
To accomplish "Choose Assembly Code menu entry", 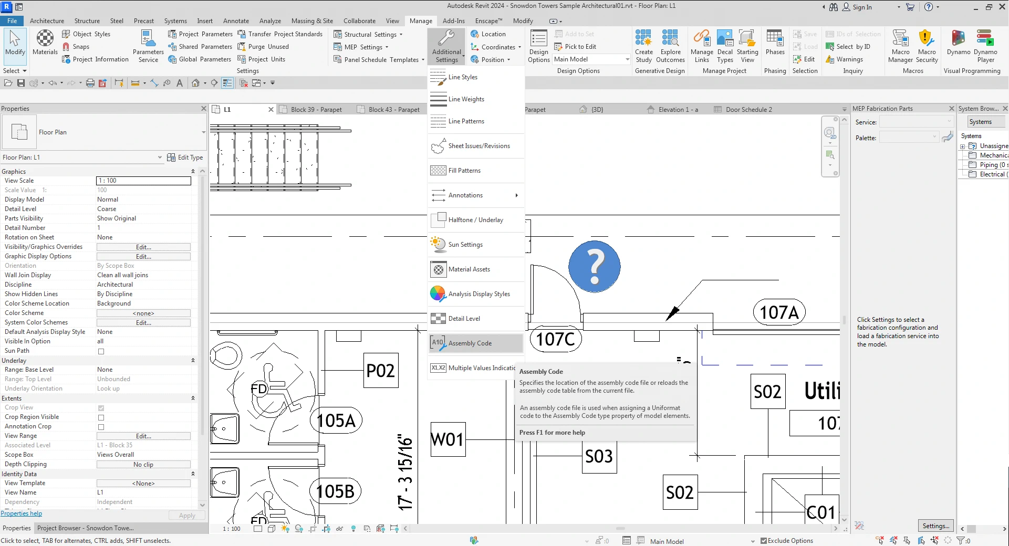I will pos(470,343).
